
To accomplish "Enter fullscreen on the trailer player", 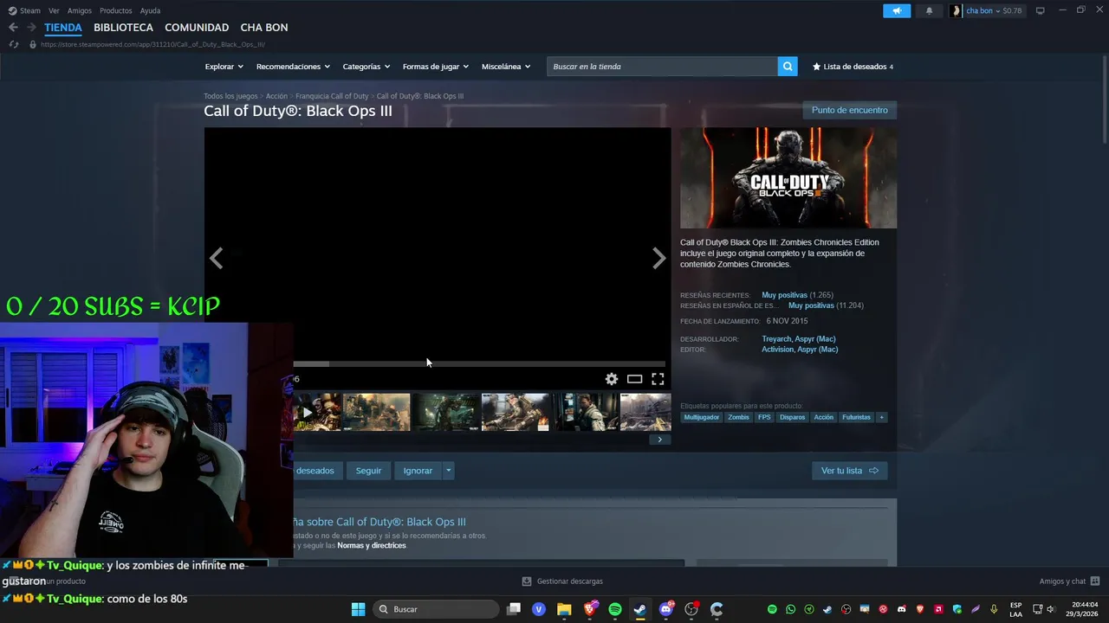I will pos(658,379).
